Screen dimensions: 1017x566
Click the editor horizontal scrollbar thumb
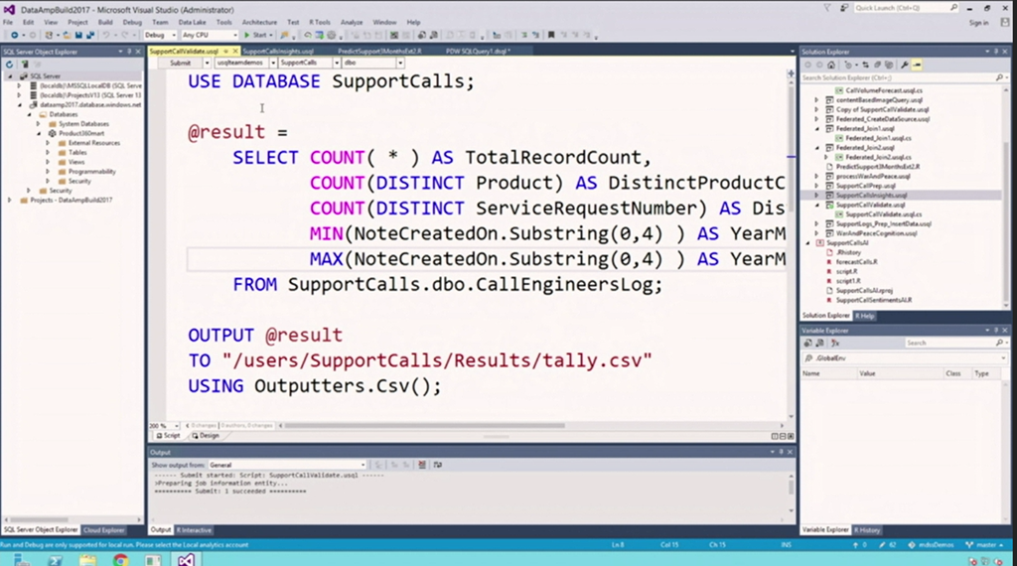coord(424,426)
